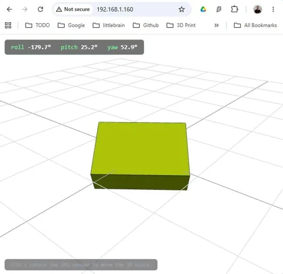Click the faded hint bar at bottom
283x274 pixels.
click(x=81, y=265)
